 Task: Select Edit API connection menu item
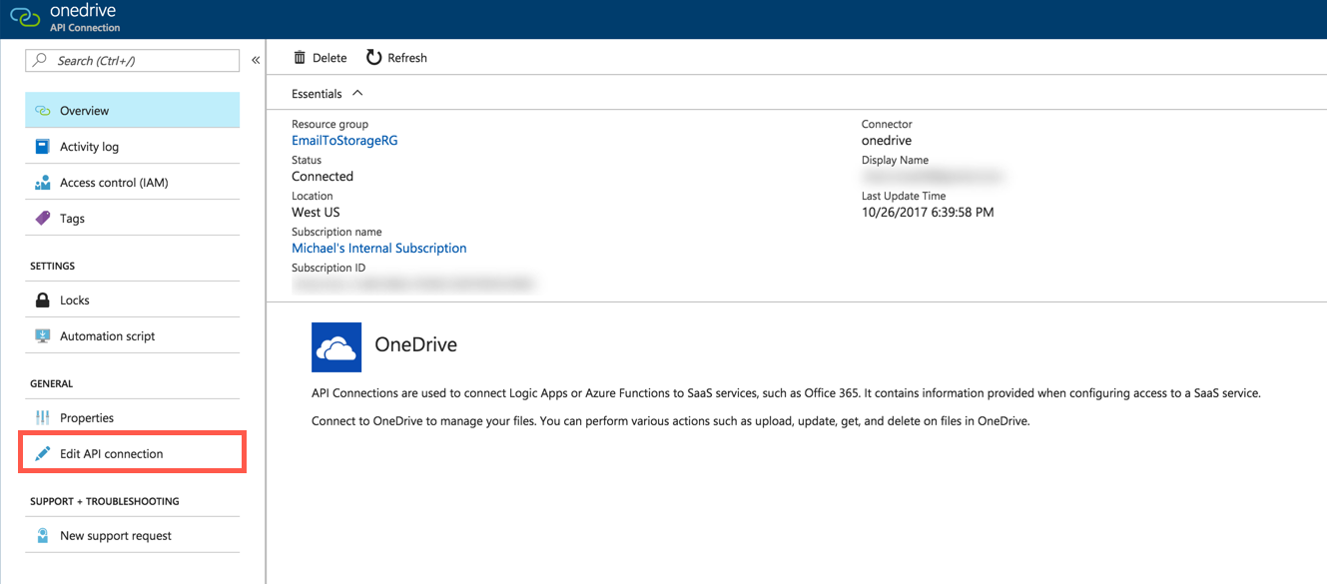(x=132, y=454)
